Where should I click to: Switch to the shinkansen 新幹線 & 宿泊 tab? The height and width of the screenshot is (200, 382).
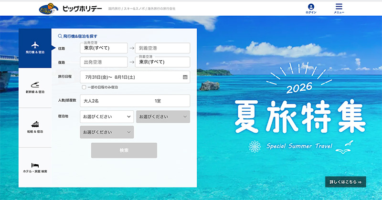click(35, 88)
